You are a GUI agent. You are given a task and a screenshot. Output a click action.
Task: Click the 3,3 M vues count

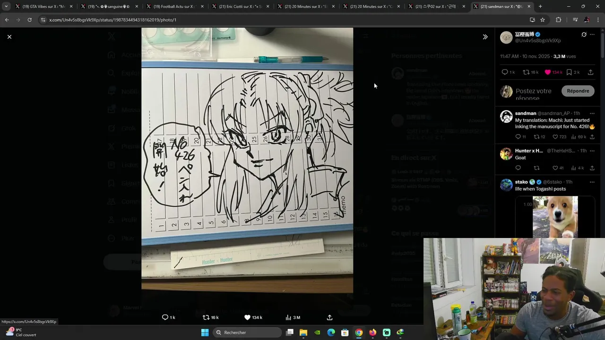click(565, 56)
